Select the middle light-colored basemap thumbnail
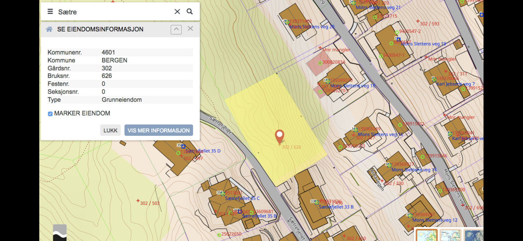 pos(450,235)
